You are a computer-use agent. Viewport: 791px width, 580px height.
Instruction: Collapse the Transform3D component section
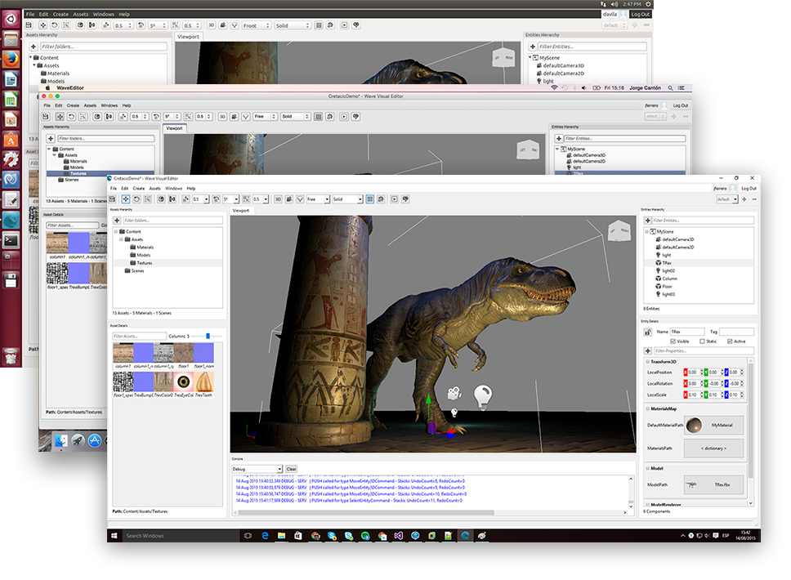(648, 362)
